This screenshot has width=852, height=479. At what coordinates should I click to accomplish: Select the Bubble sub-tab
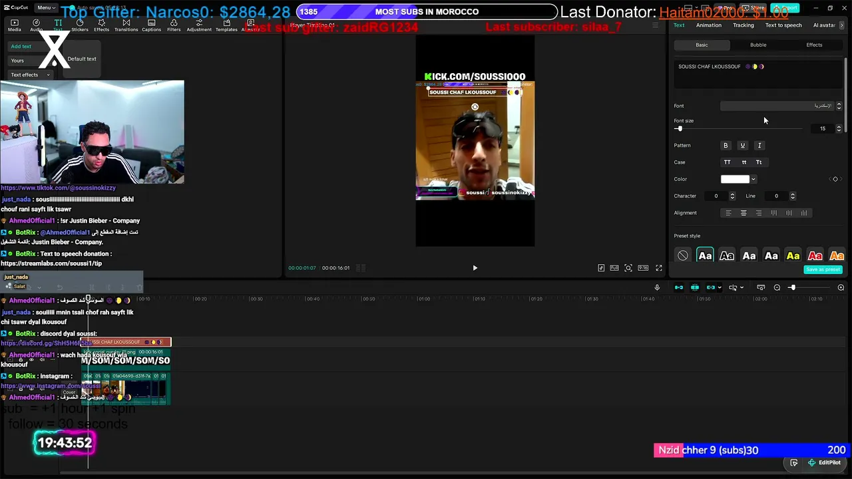tap(757, 45)
